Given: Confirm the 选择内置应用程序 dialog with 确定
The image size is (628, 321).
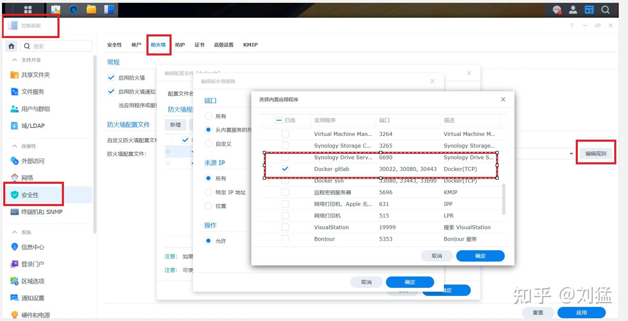Looking at the screenshot, I should click(480, 256).
